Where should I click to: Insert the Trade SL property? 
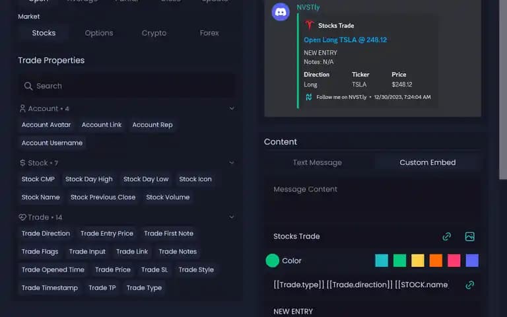tap(154, 269)
